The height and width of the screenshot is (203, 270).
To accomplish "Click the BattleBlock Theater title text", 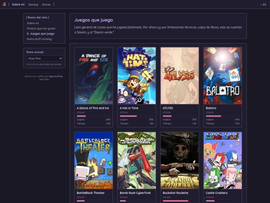I will 90,193.
